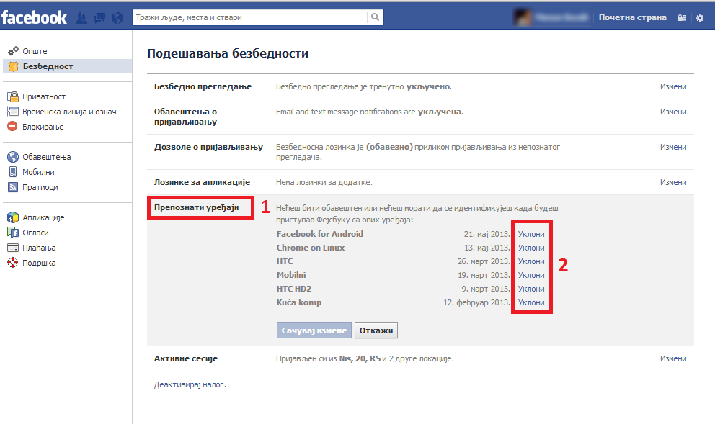
Task: Edit Лозинке за апликације via Измени
Action: tap(673, 182)
